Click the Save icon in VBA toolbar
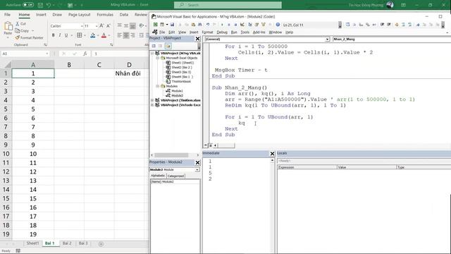Image resolution: width=451 pixels, height=254 pixels. coord(172,25)
